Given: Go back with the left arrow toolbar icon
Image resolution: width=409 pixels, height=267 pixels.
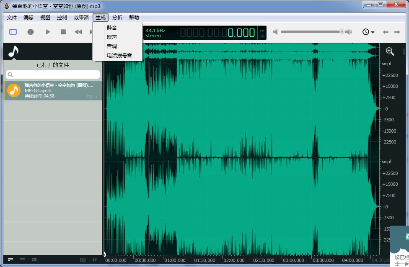Looking at the screenshot, I should pyautogui.click(x=386, y=32).
